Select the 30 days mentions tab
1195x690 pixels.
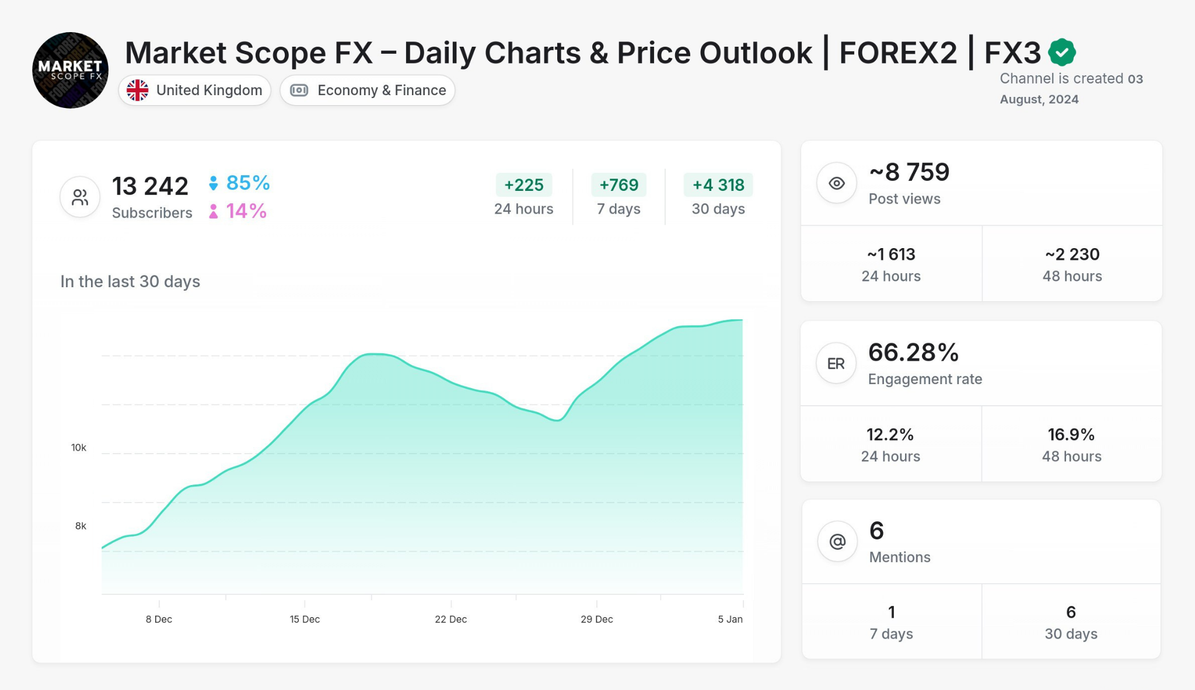(x=1071, y=621)
